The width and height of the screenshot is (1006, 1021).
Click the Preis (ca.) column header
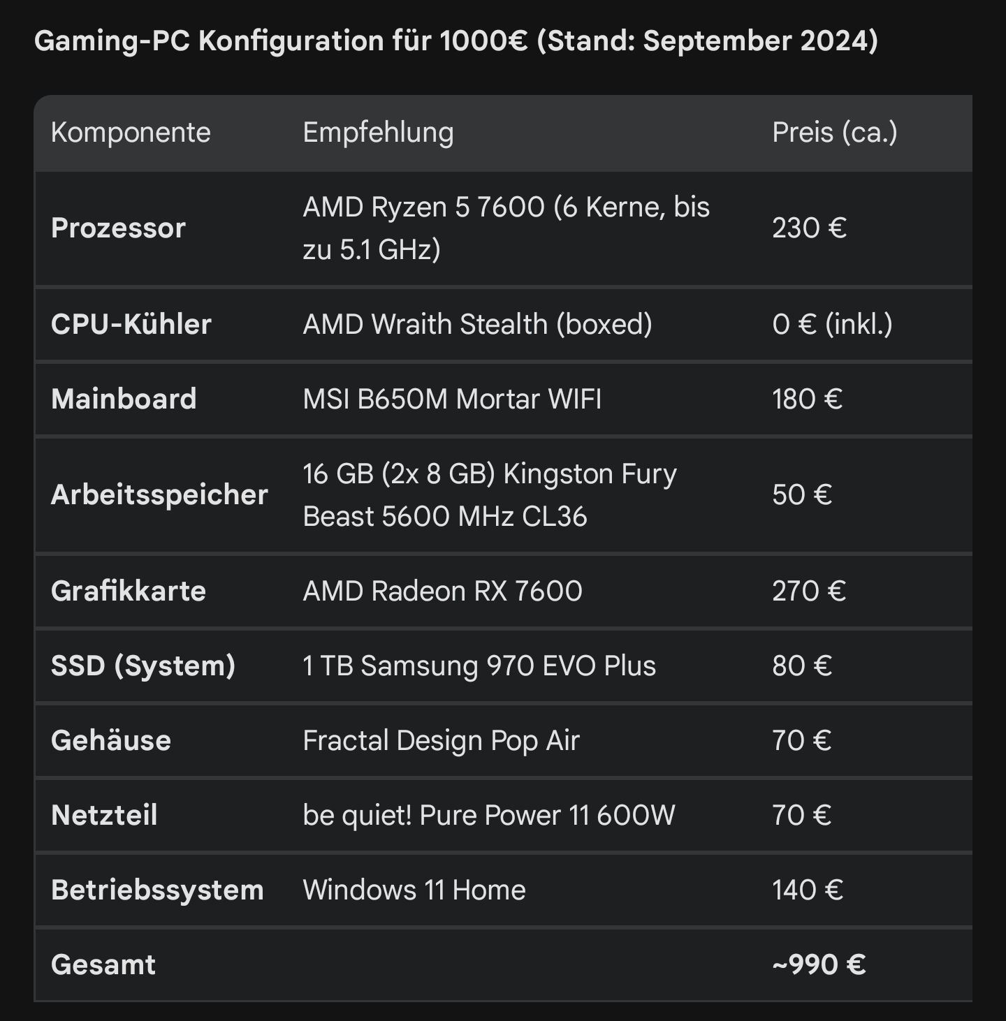835,133
